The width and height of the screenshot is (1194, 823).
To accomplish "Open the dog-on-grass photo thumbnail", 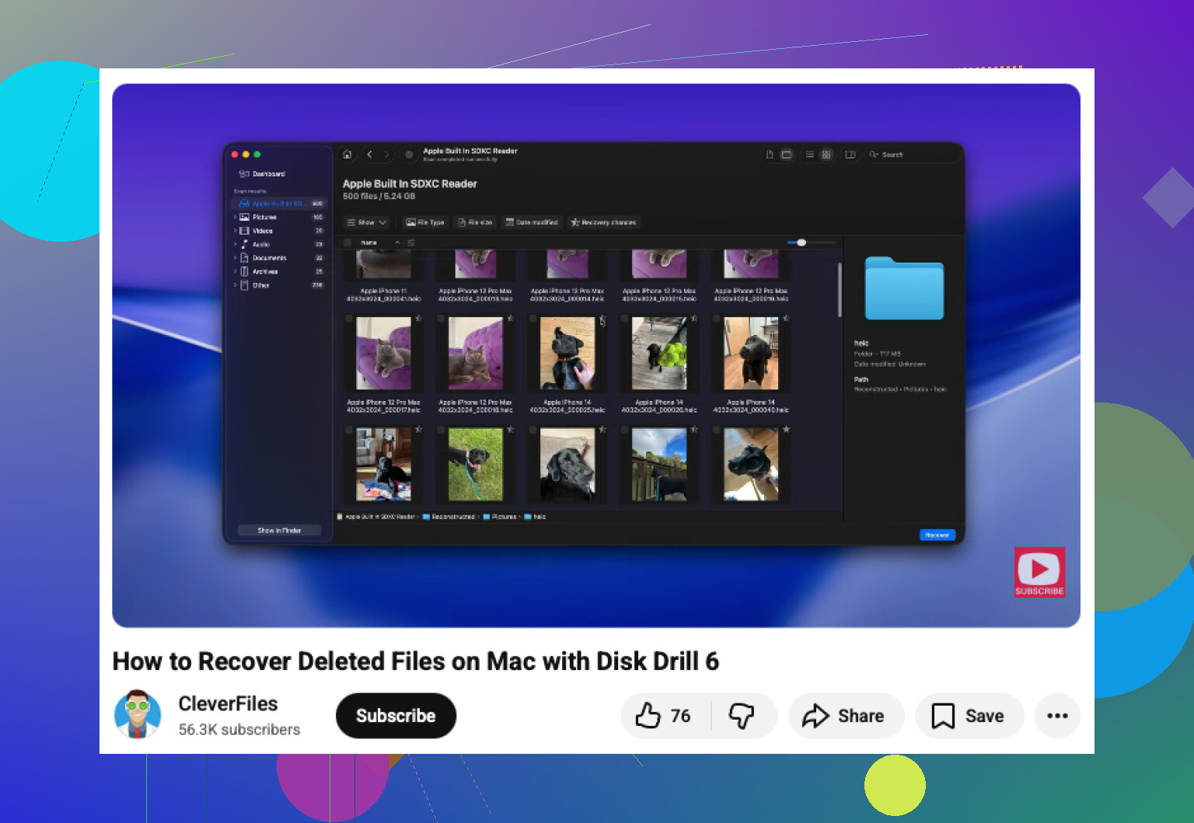I will [x=476, y=465].
